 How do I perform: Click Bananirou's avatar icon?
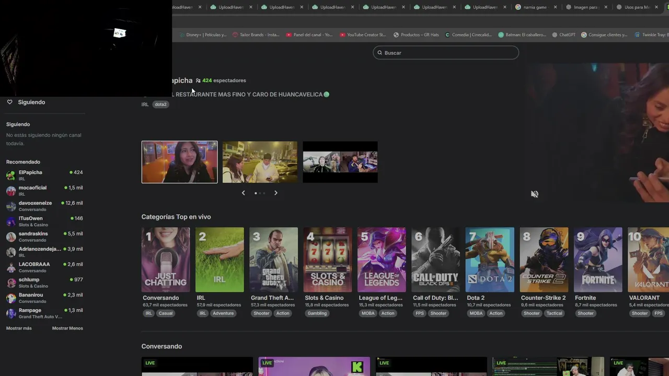click(x=11, y=298)
